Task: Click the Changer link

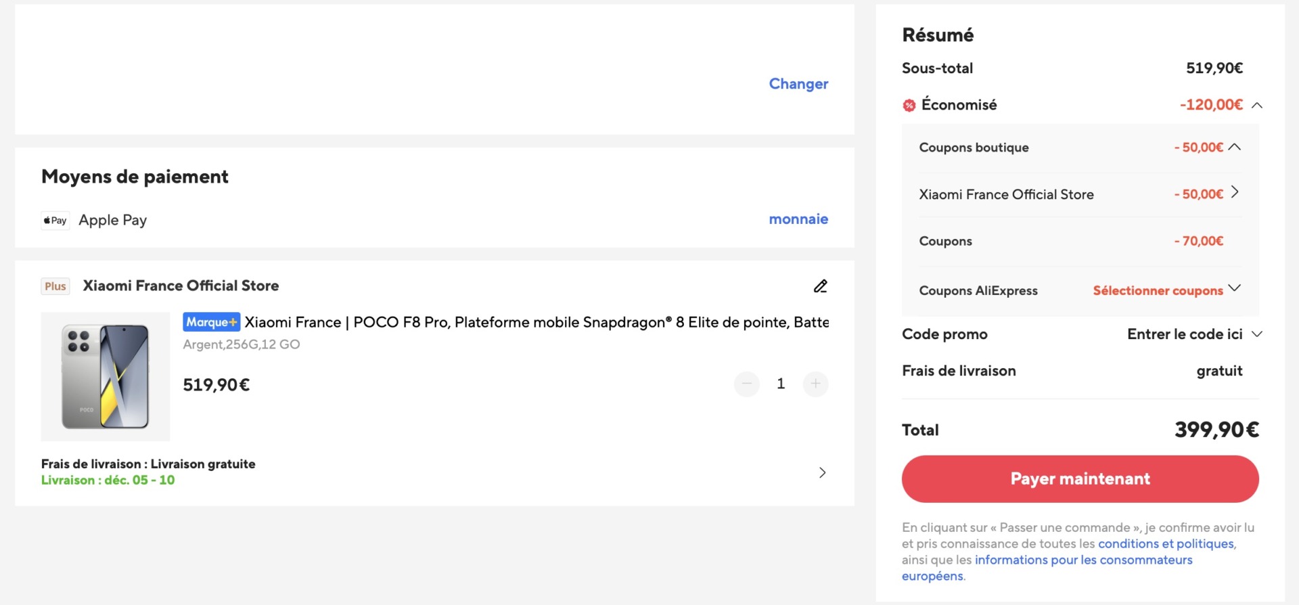Action: click(798, 84)
